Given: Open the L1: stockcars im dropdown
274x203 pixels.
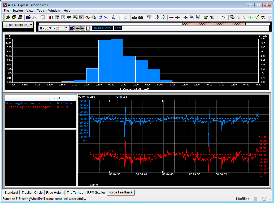Looking at the screenshot, I should tap(18, 25).
